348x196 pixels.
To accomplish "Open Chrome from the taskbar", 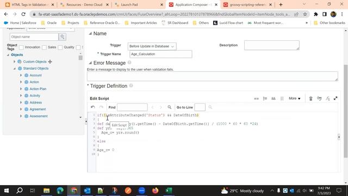I will click(x=74, y=191).
